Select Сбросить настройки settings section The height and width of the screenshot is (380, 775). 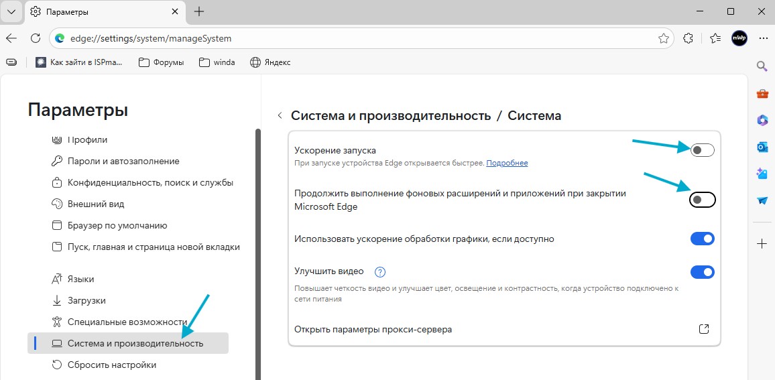coord(128,365)
